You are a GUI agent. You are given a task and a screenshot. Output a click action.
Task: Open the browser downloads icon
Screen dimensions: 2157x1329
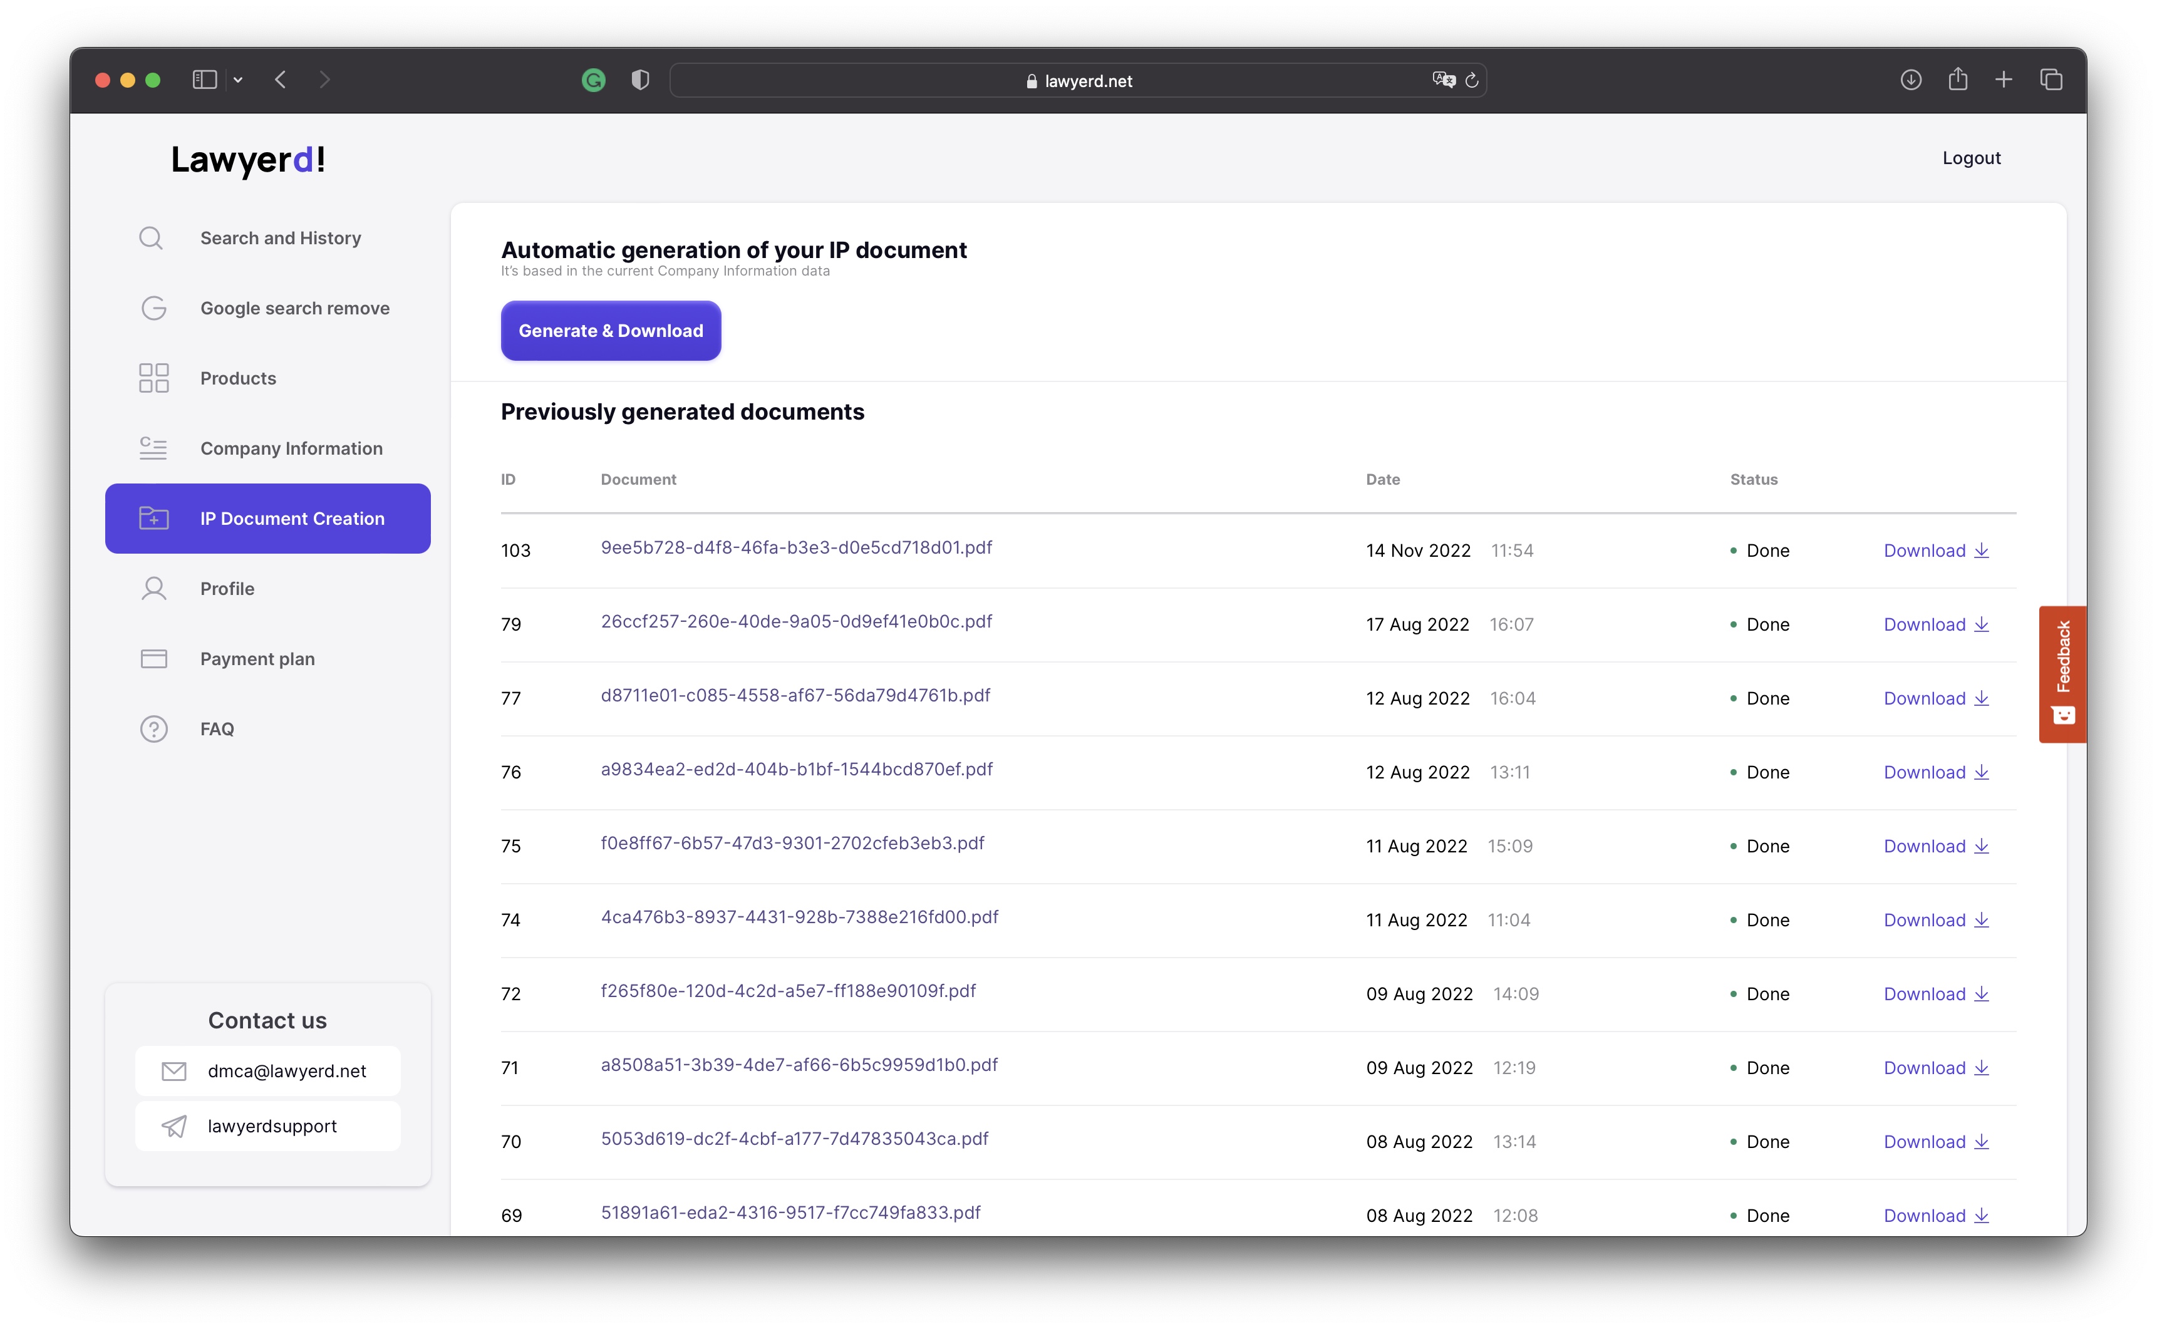tap(1910, 80)
